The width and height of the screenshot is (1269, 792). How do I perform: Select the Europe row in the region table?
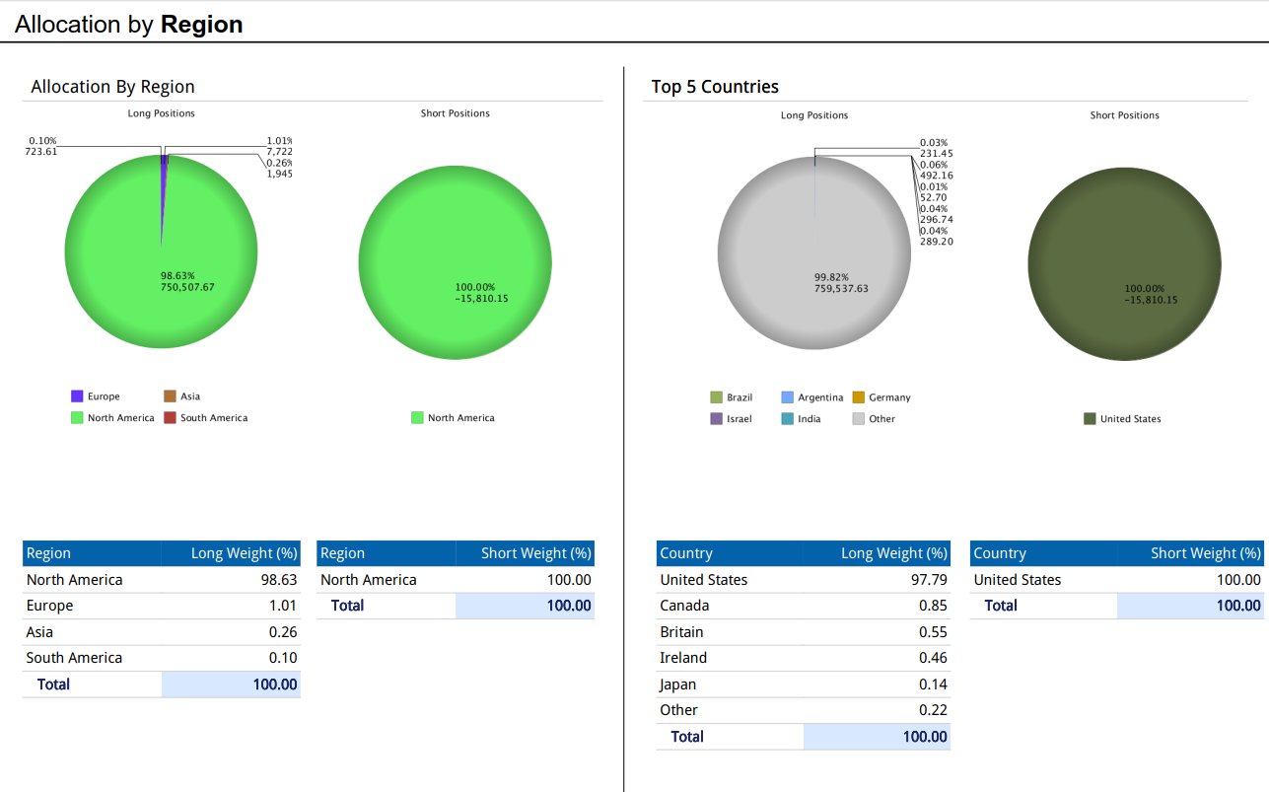pos(161,606)
